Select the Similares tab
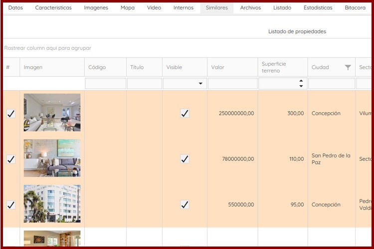This screenshot has width=374, height=249. point(217,7)
